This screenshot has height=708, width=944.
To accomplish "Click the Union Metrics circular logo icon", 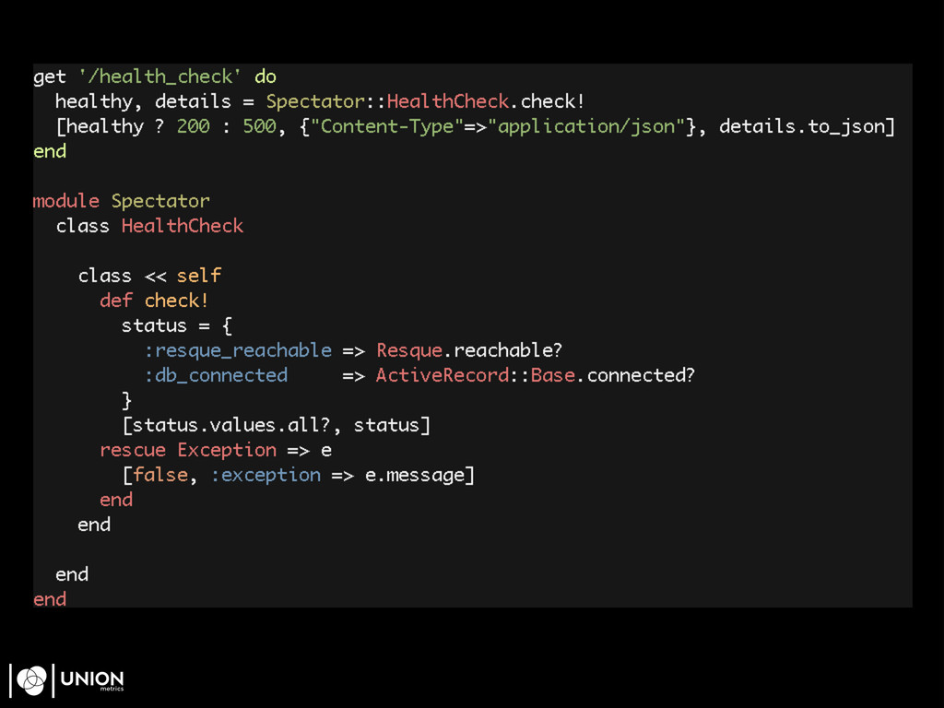I will (x=31, y=680).
